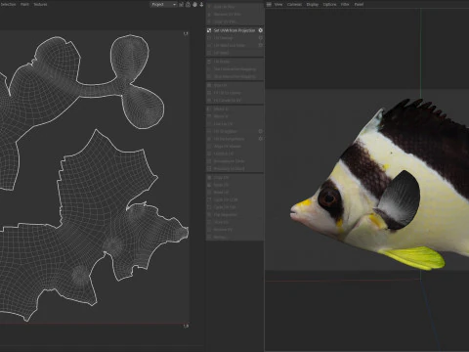Click the lock icon beside Project dropdown

click(x=188, y=4)
